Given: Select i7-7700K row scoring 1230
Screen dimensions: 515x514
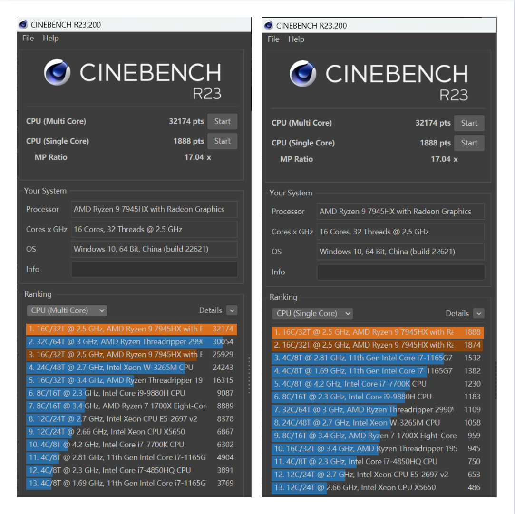Looking at the screenshot, I should (378, 384).
